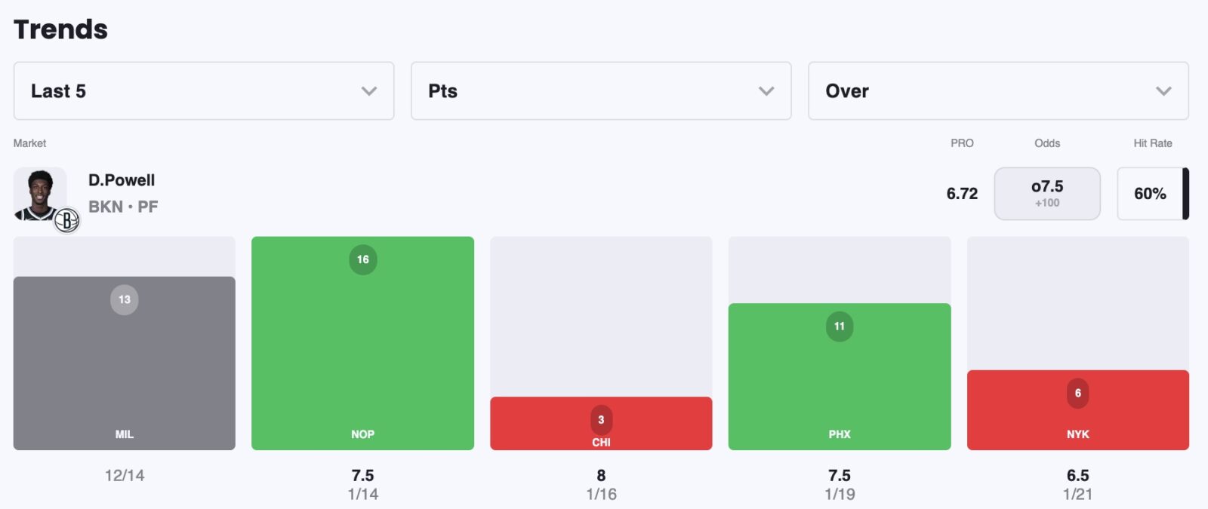Open D.Powell player name link

(x=122, y=180)
